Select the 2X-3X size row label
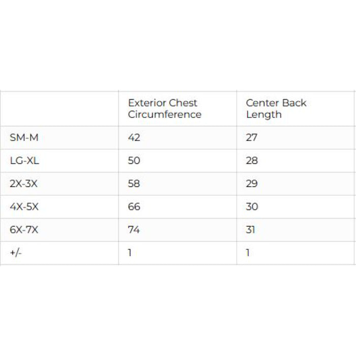 tap(23, 184)
